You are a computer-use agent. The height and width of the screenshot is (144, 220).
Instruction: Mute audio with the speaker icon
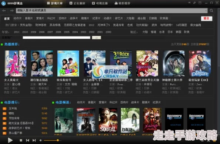click(41, 140)
